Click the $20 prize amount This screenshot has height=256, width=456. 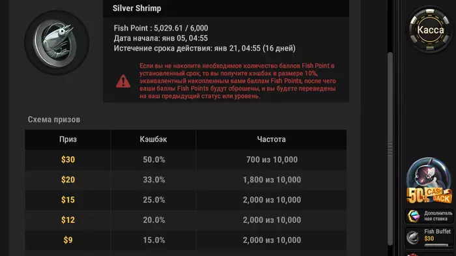pos(68,180)
